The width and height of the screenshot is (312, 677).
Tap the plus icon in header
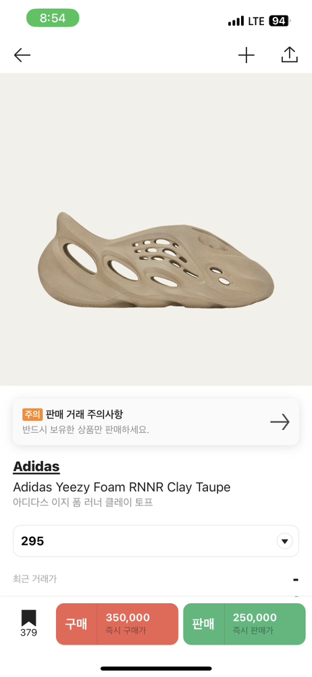pyautogui.click(x=246, y=56)
